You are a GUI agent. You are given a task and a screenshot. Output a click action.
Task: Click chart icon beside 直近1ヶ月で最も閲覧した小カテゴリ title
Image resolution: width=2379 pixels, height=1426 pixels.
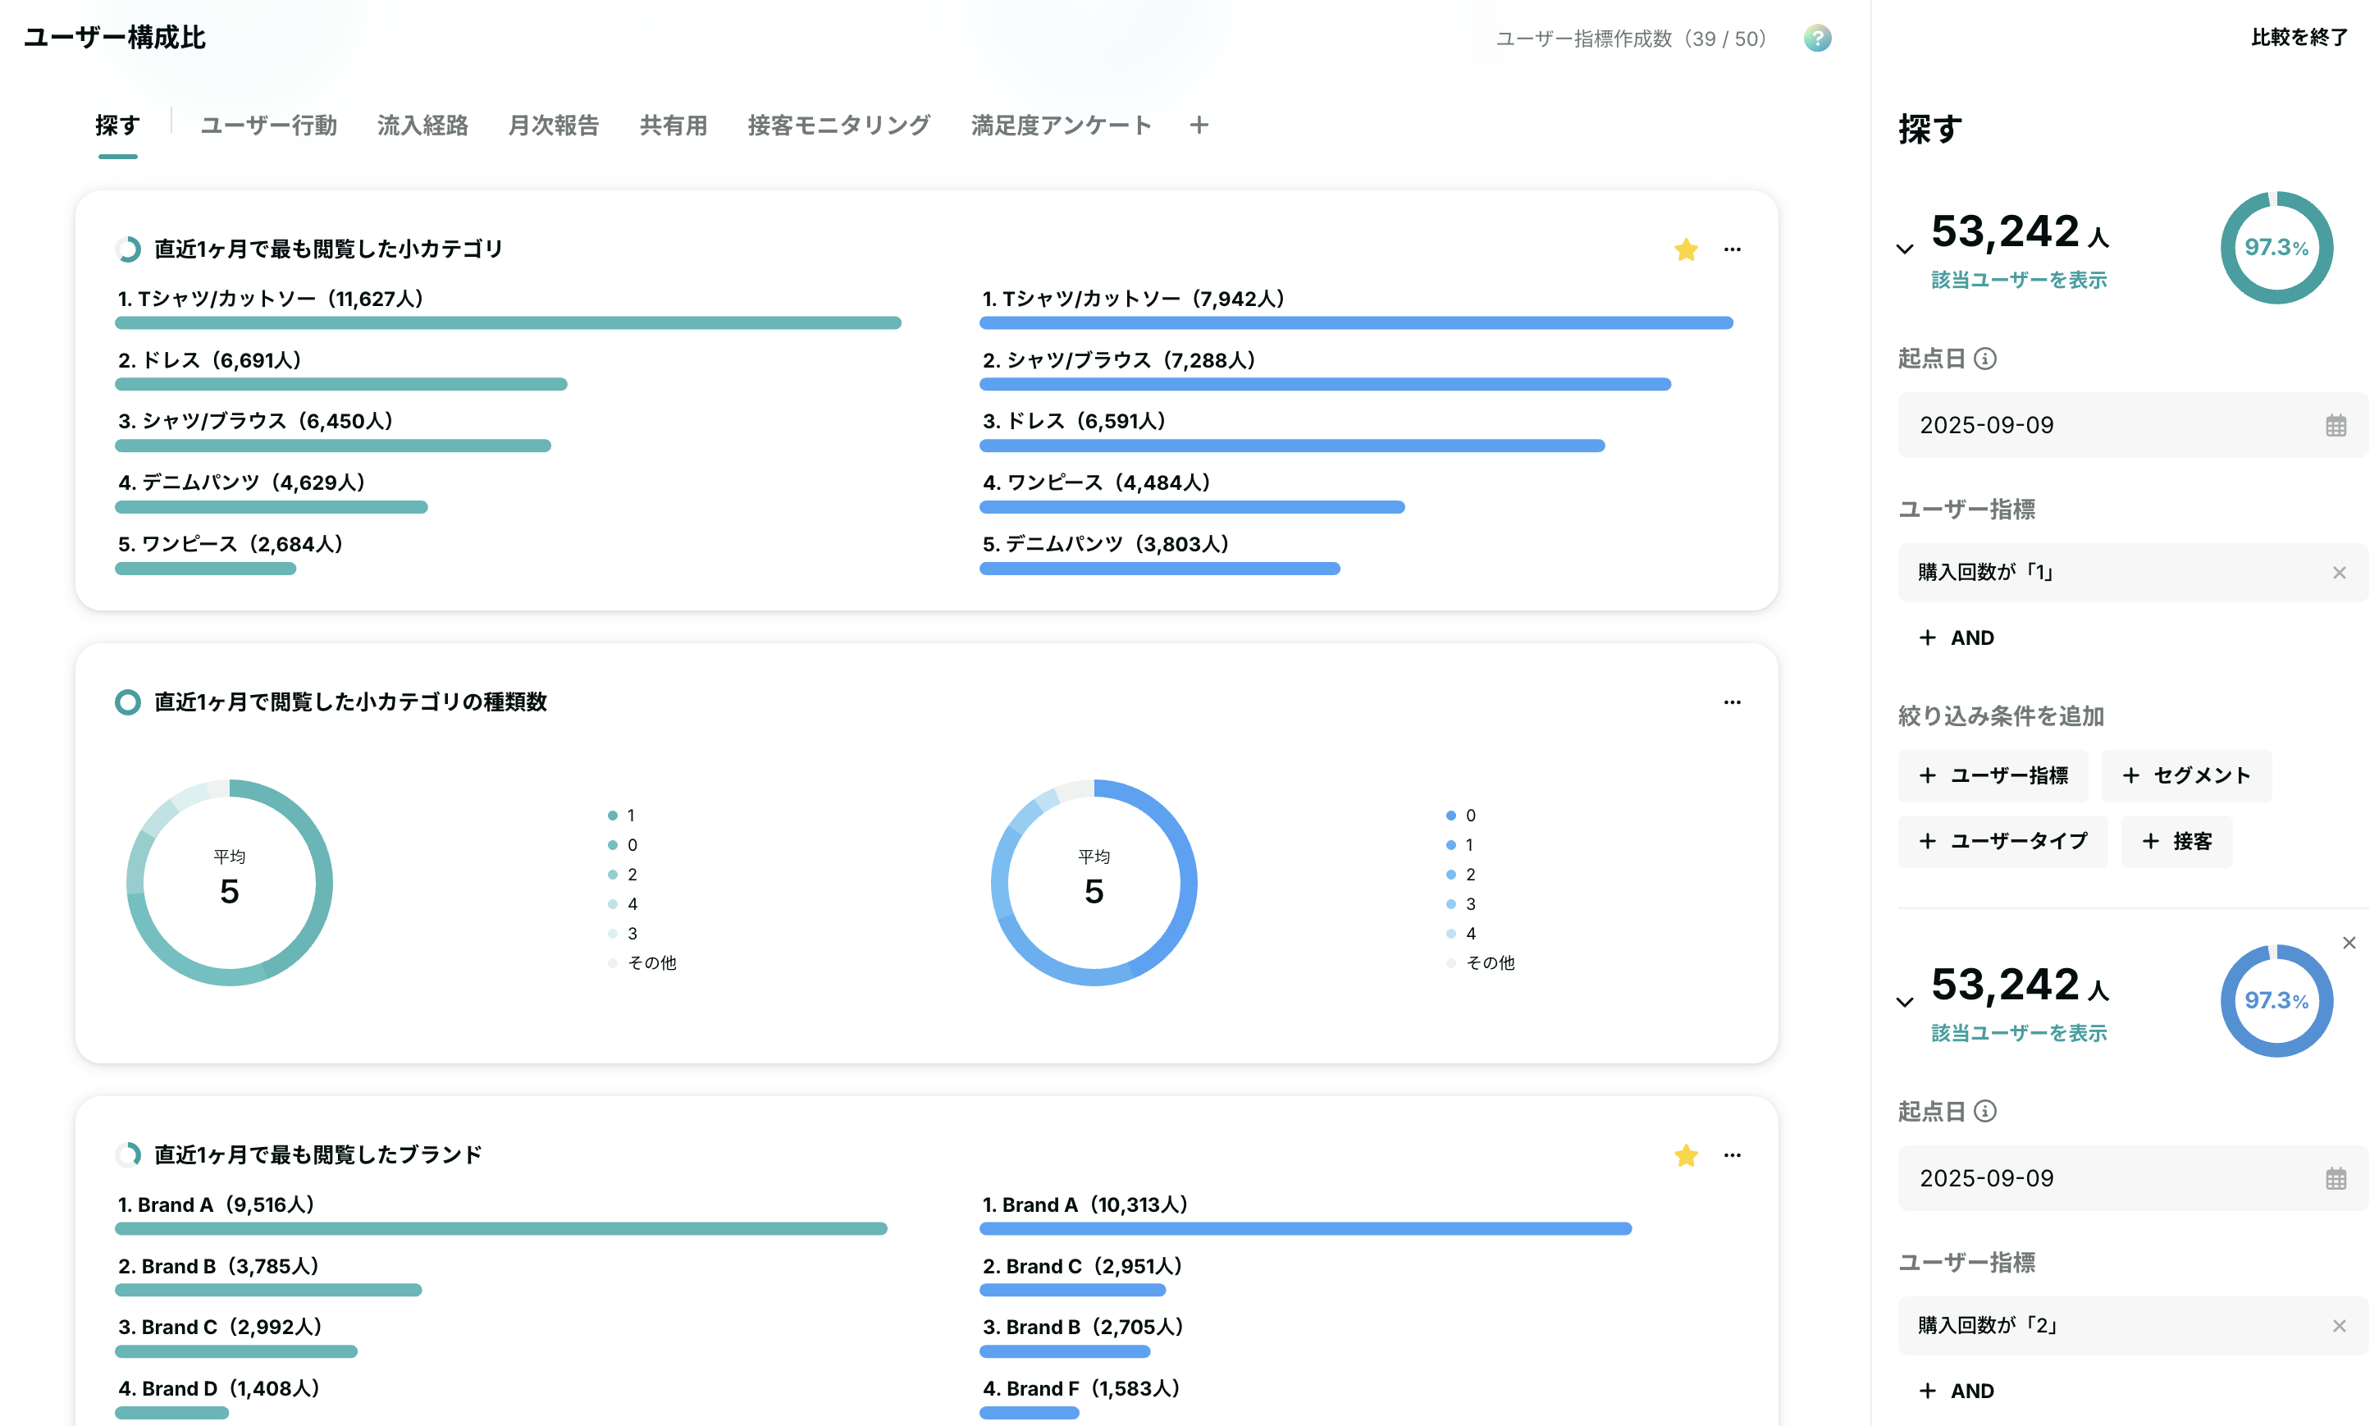pyautogui.click(x=128, y=250)
